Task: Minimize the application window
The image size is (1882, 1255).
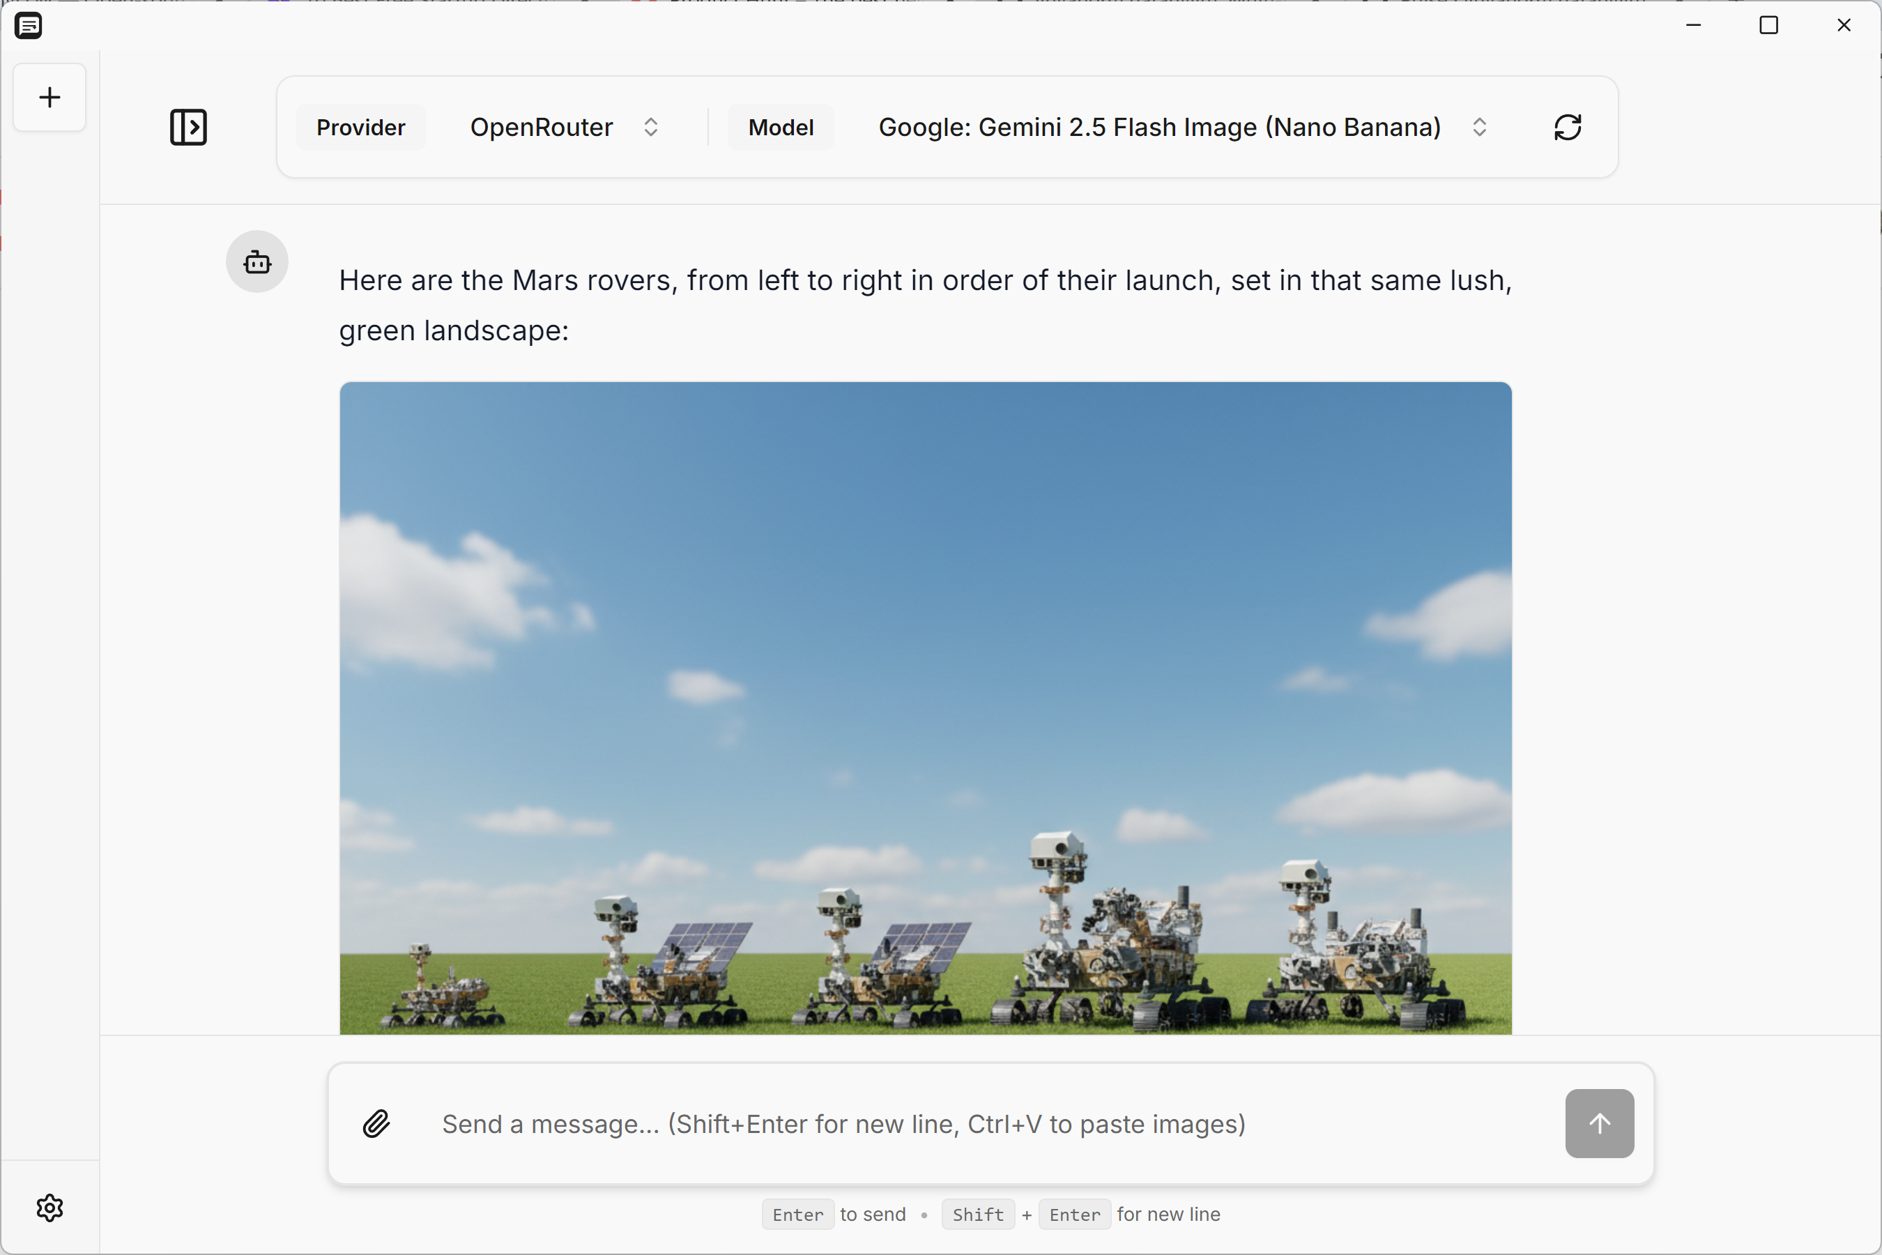Action: (x=1694, y=25)
